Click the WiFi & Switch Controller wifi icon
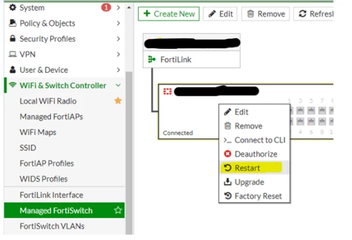 (13, 85)
